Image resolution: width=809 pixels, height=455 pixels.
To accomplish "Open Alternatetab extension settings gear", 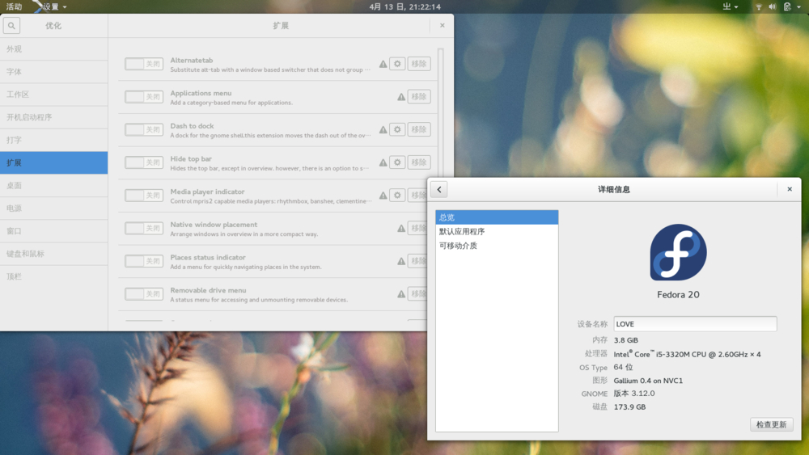I will [x=397, y=64].
